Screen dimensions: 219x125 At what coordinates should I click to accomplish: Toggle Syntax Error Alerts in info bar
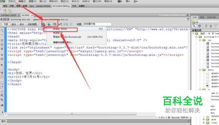pos(2,77)
